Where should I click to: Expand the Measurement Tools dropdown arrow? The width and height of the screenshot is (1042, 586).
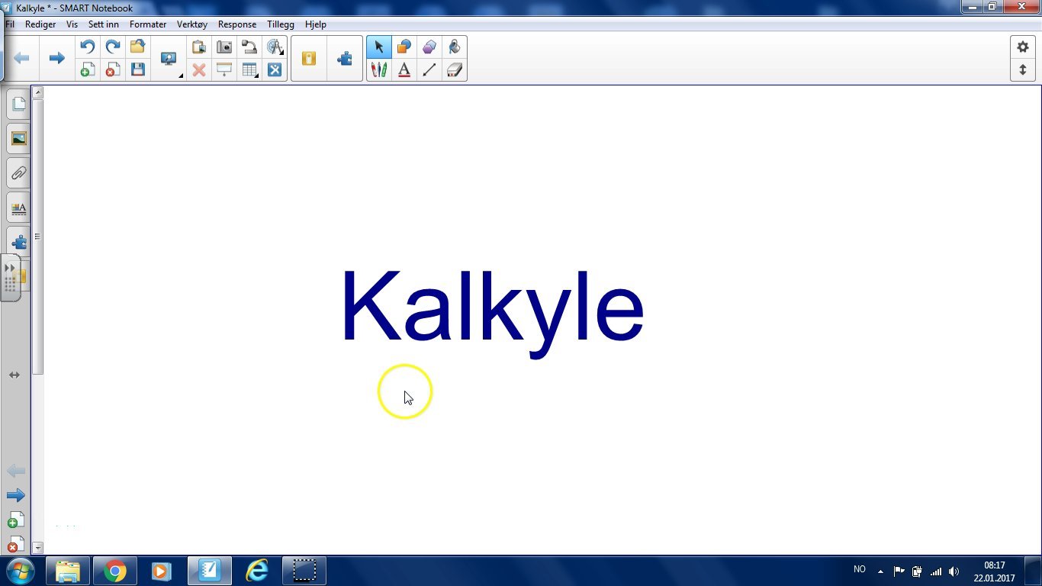(x=281, y=53)
